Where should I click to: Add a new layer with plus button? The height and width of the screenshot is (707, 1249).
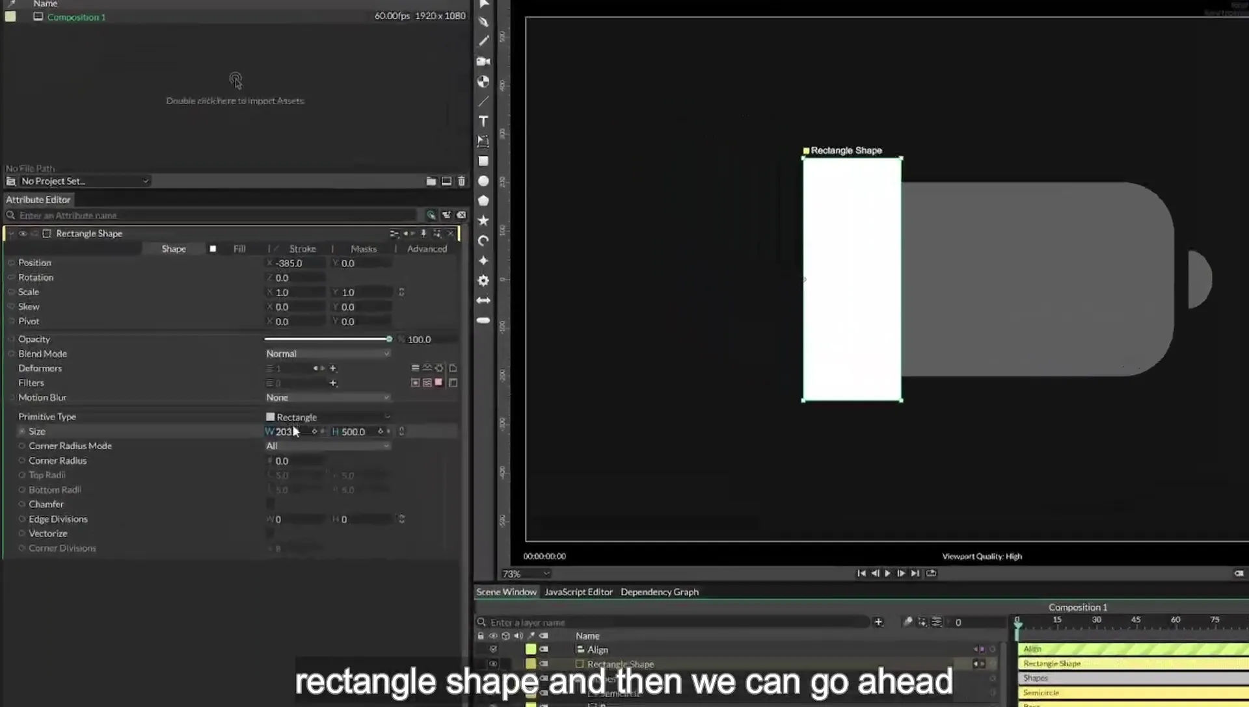[878, 622]
